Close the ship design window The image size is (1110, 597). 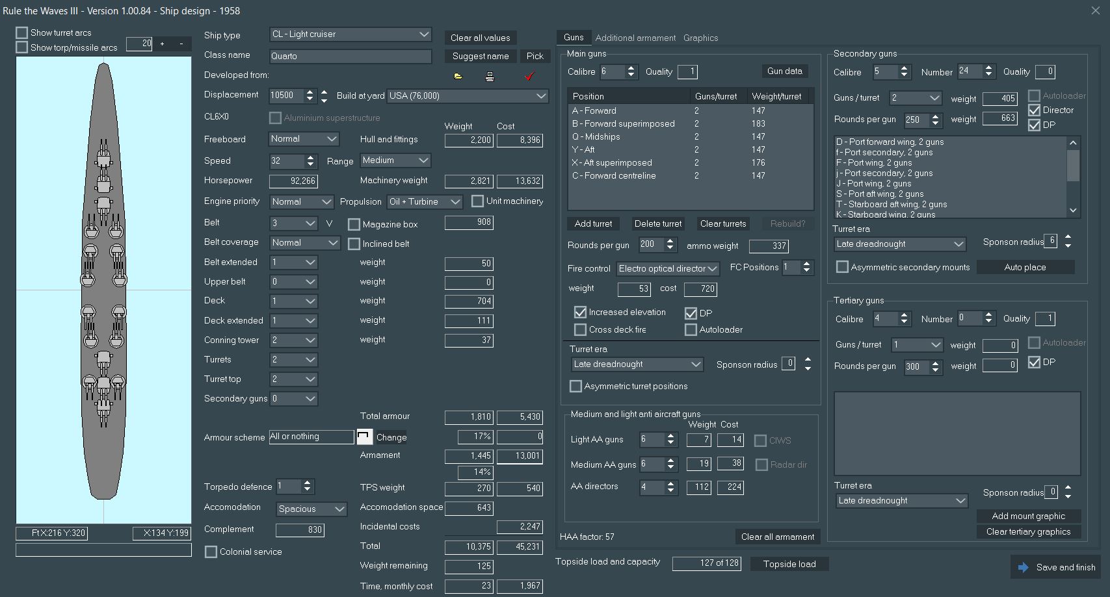[x=1095, y=10]
